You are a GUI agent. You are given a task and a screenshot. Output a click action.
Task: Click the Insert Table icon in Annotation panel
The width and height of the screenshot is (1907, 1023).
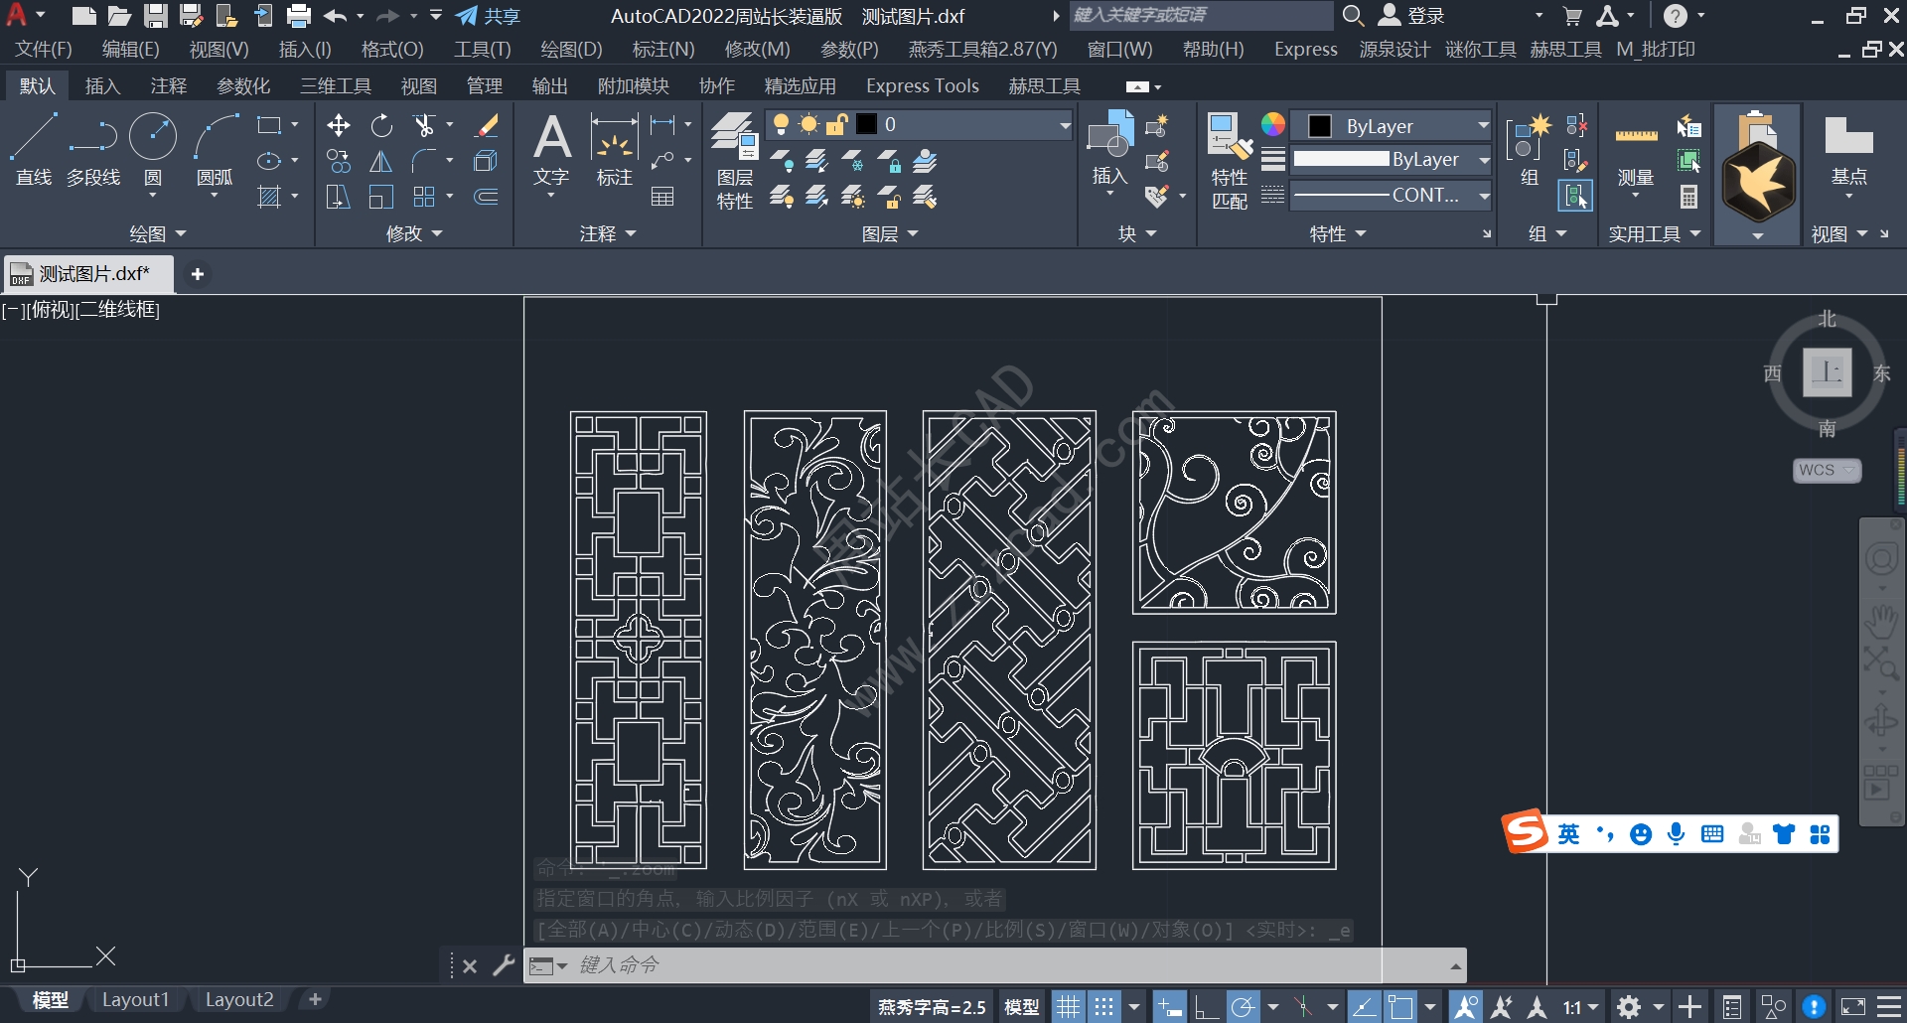coord(664,197)
